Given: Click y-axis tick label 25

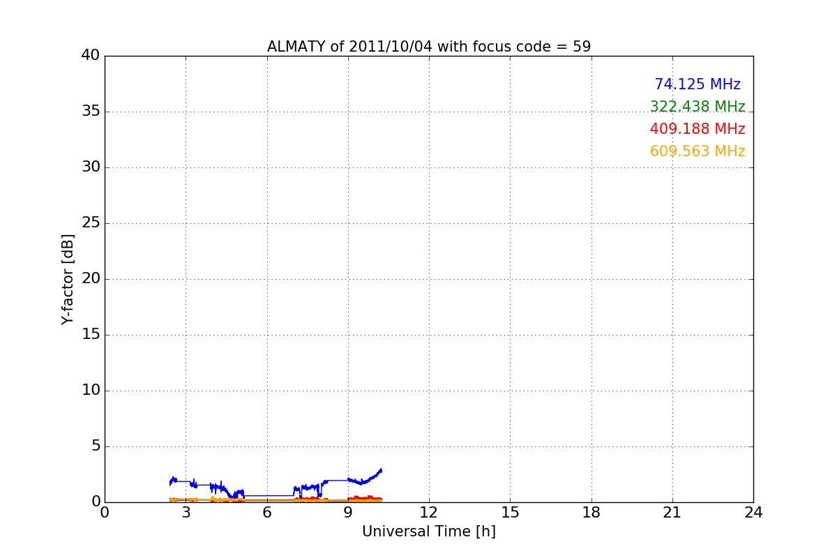Looking at the screenshot, I should pos(91,223).
